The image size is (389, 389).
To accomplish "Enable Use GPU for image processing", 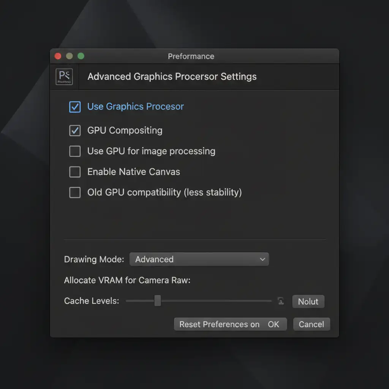I will (x=75, y=151).
